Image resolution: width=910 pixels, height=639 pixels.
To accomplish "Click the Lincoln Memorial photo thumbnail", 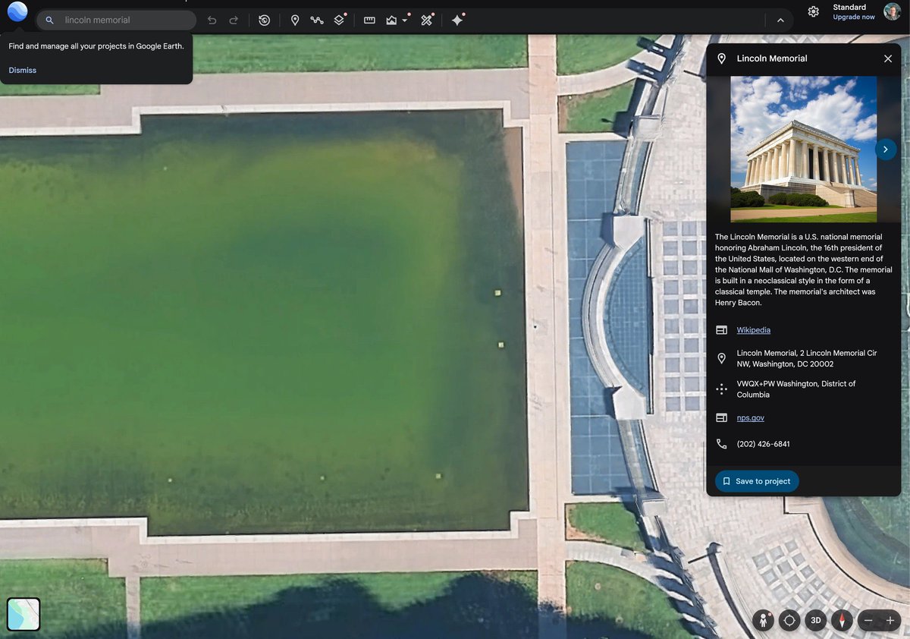I will [x=803, y=149].
